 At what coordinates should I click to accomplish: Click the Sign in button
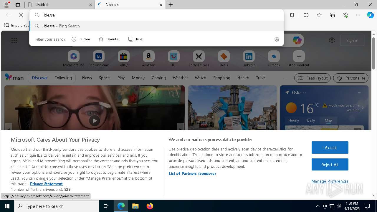point(352,40)
